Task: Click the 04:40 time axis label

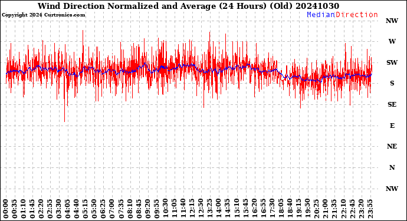Action: 77,209
